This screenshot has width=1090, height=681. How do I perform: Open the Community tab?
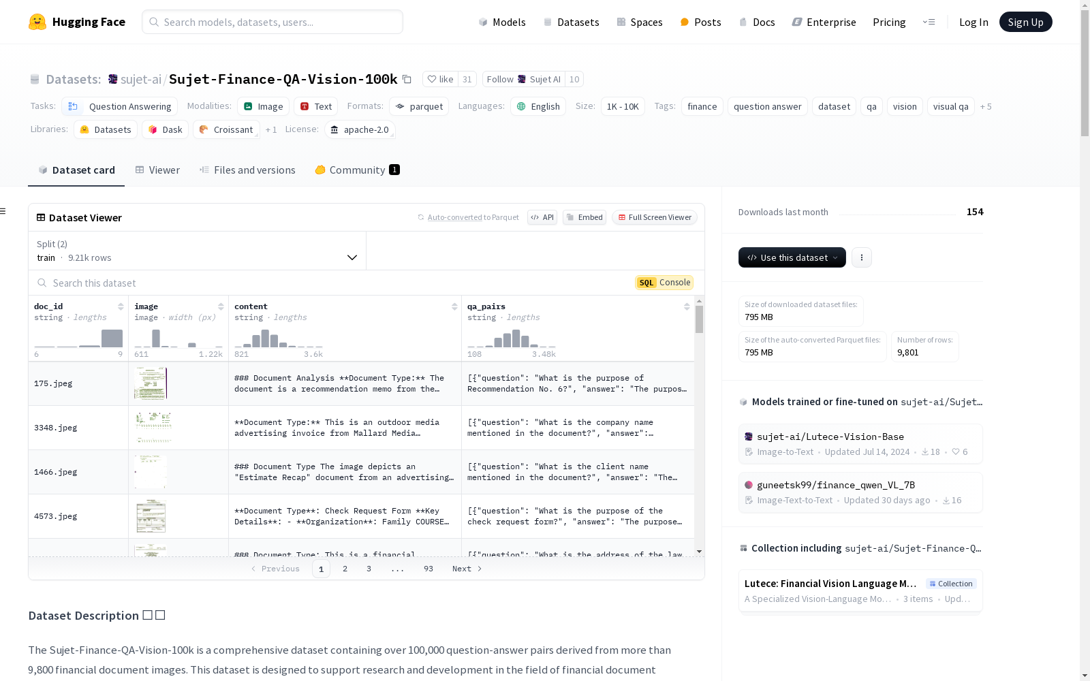pos(357,170)
